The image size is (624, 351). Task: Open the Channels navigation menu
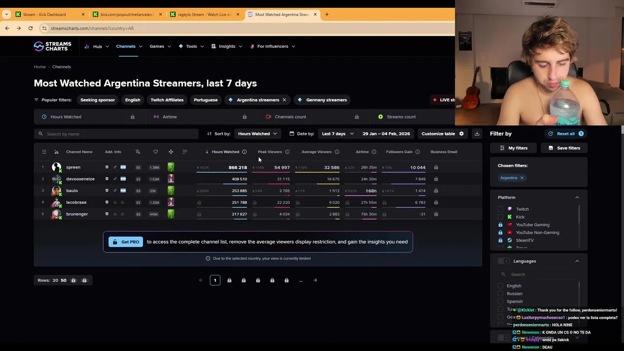click(129, 46)
